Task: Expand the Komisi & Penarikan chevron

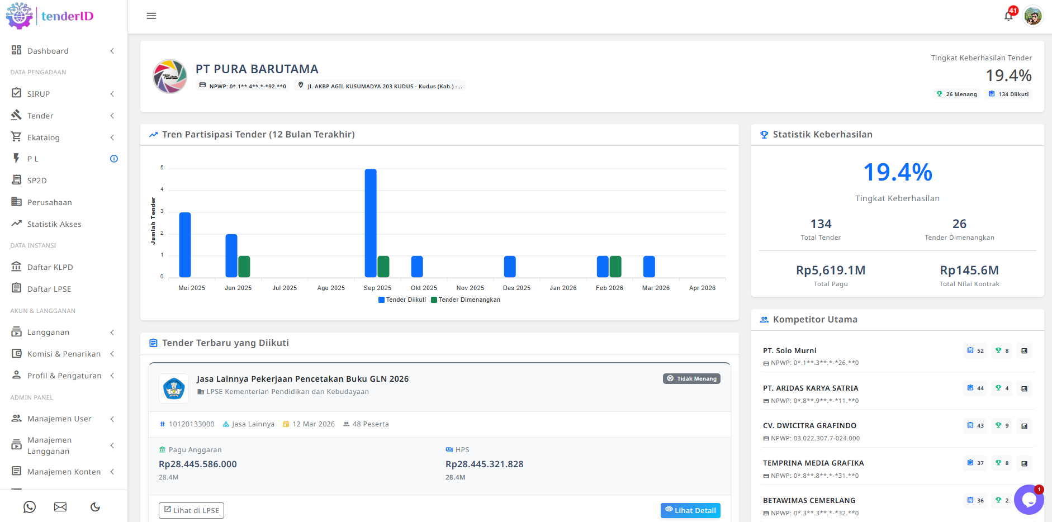Action: pos(112,354)
